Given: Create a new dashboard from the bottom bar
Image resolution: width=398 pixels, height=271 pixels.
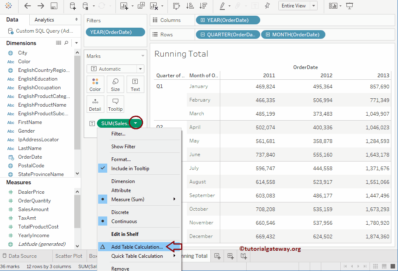Looking at the screenshot, I should [x=230, y=256].
